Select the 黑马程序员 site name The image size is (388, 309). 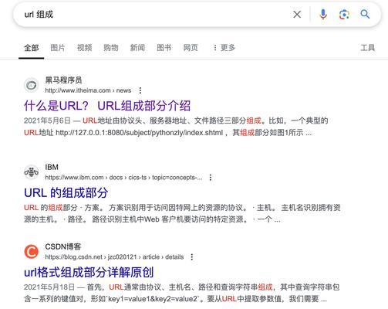pos(63,80)
